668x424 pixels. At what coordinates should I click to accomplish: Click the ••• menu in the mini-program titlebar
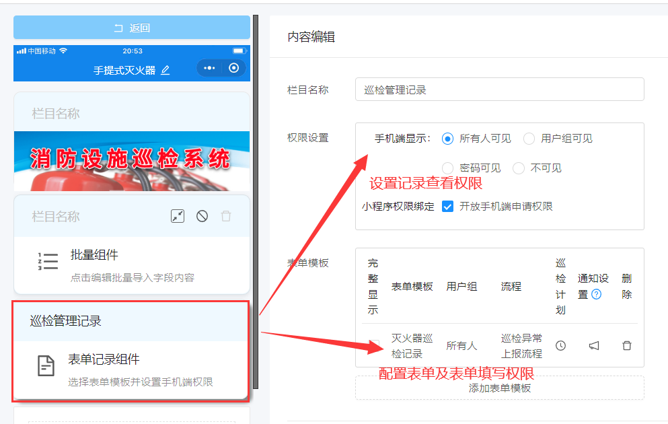point(209,68)
